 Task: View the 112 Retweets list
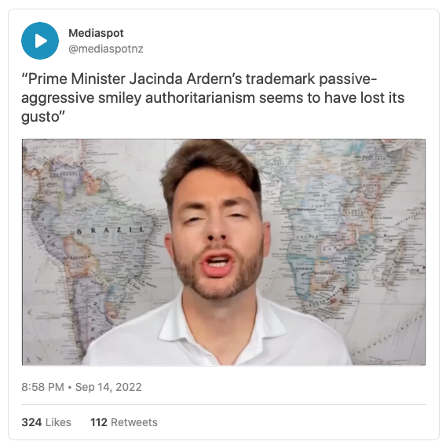pyautogui.click(x=124, y=422)
